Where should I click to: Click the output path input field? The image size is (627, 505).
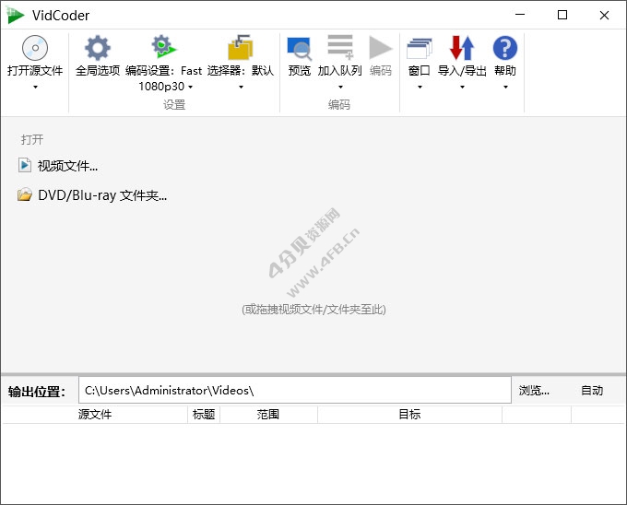point(295,390)
